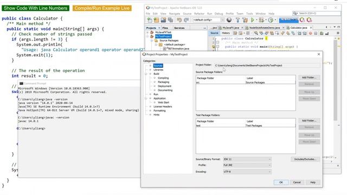347x195 pixels.
Task: Click the first icon right of memory bar
Action: [303, 20]
